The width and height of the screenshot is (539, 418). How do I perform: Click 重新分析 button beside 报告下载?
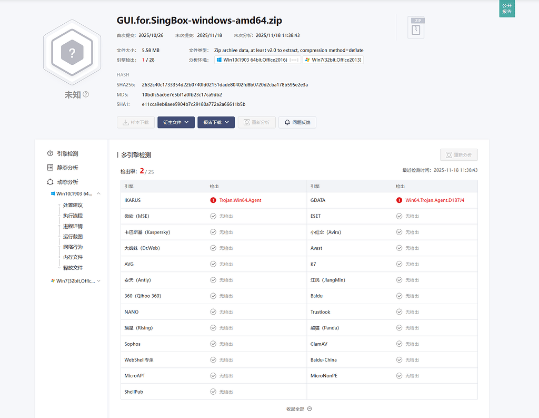(x=256, y=122)
